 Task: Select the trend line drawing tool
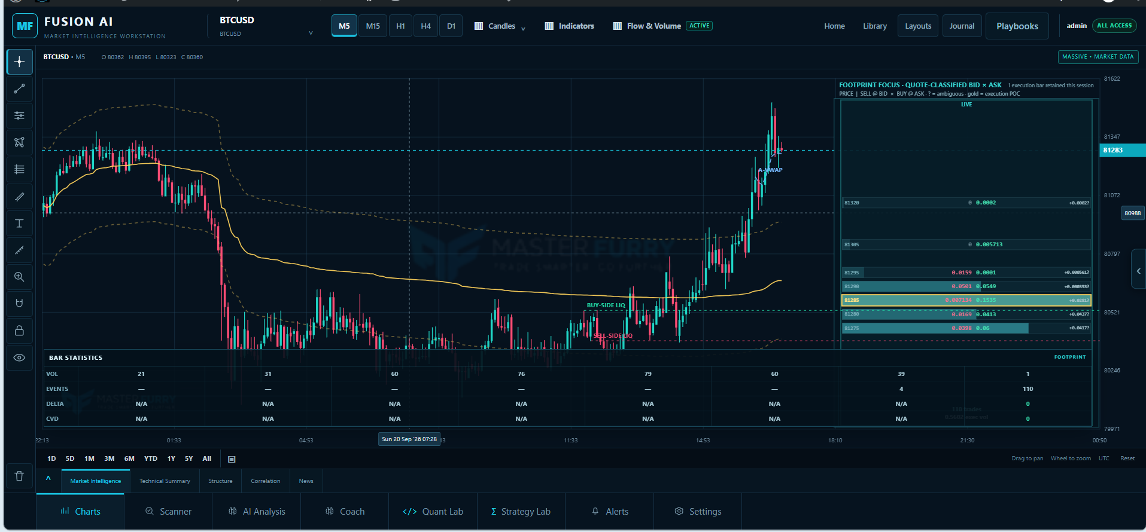click(19, 88)
